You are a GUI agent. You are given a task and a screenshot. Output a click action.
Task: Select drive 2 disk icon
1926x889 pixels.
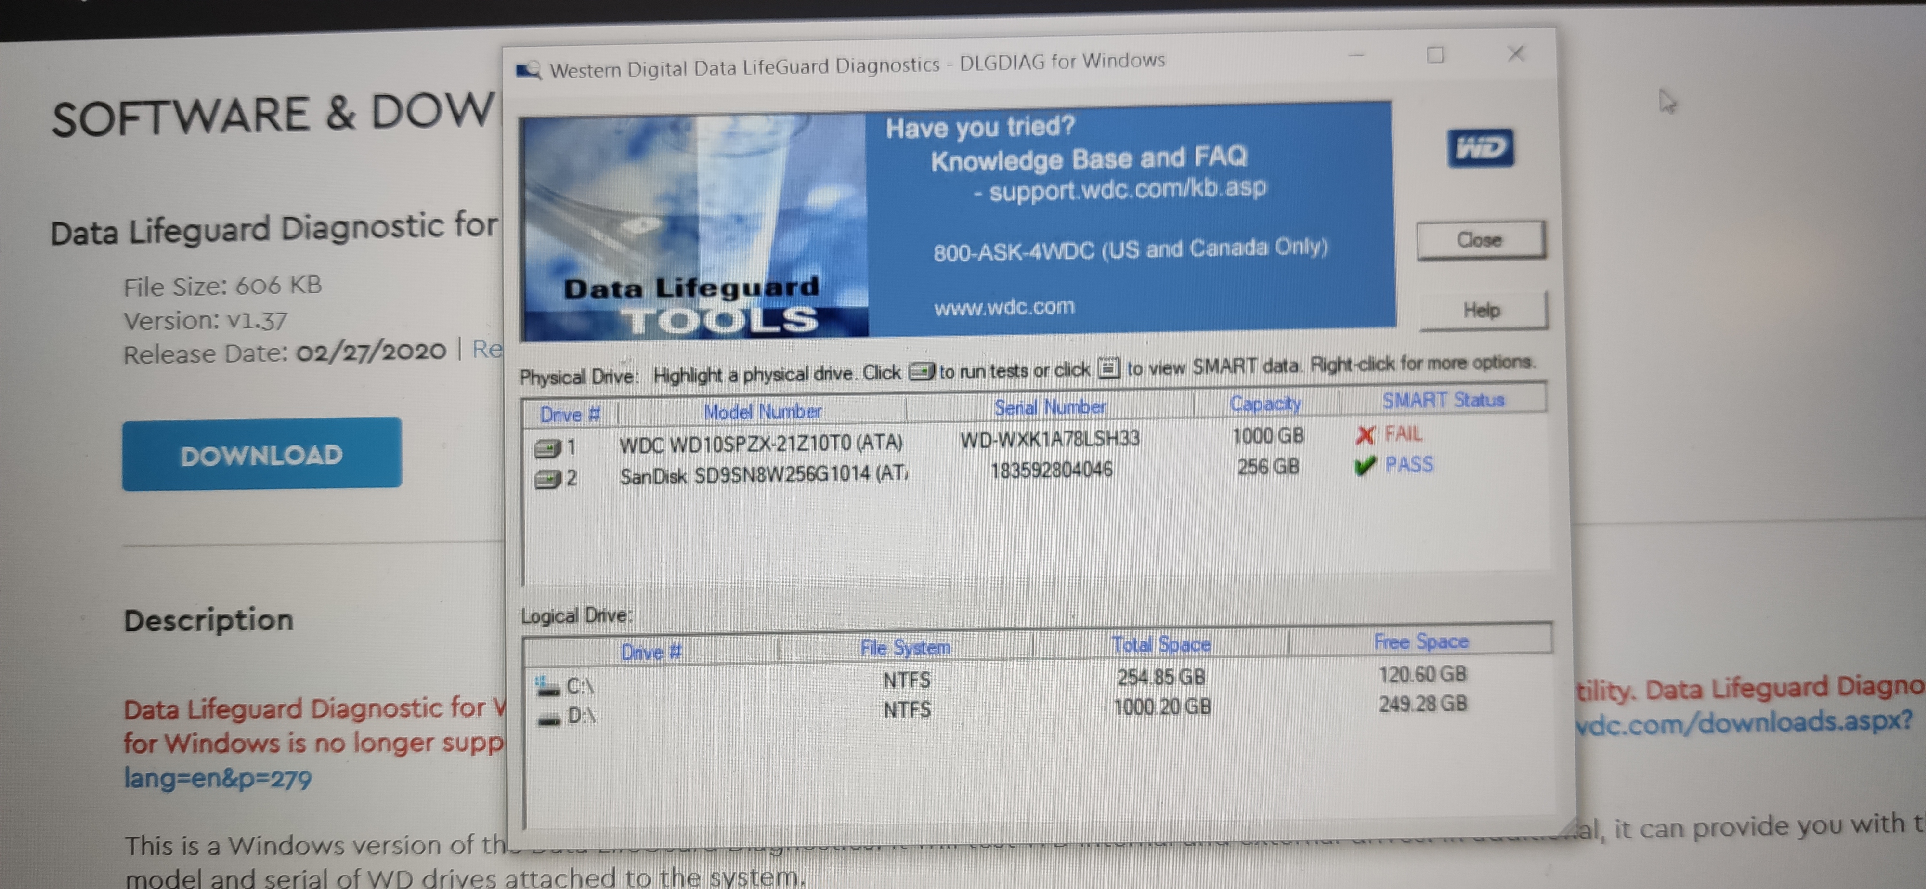coord(547,479)
